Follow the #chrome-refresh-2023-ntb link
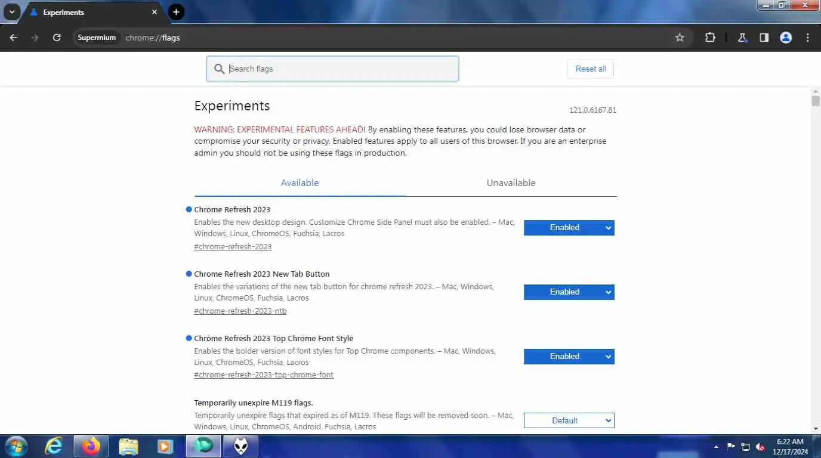Image resolution: width=821 pixels, height=458 pixels. click(240, 311)
